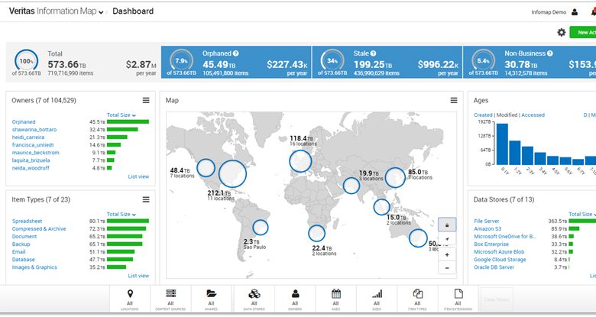Screen dimensions: 596x317
Task: Toggle the map lock icon
Action: coord(447,225)
